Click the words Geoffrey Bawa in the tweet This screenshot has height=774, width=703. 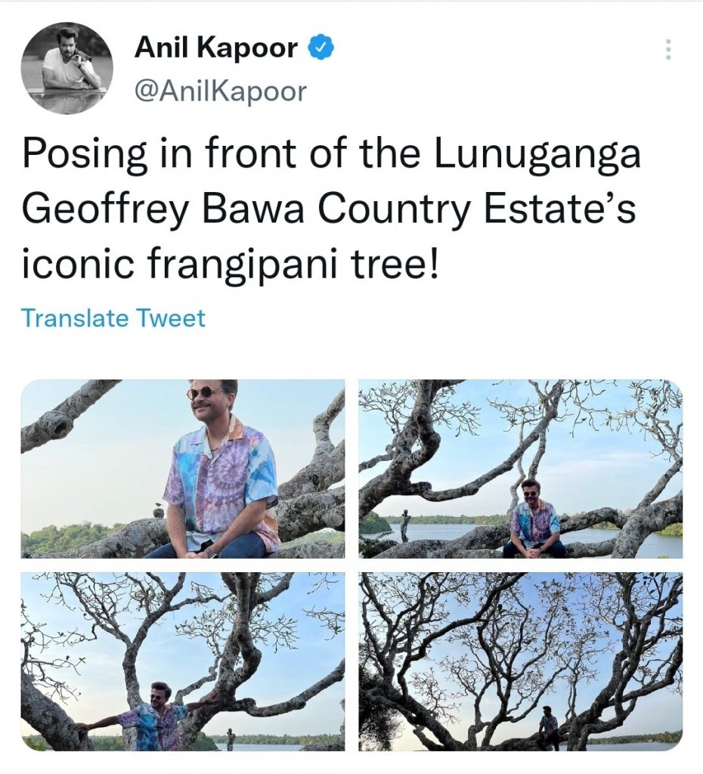coord(163,209)
